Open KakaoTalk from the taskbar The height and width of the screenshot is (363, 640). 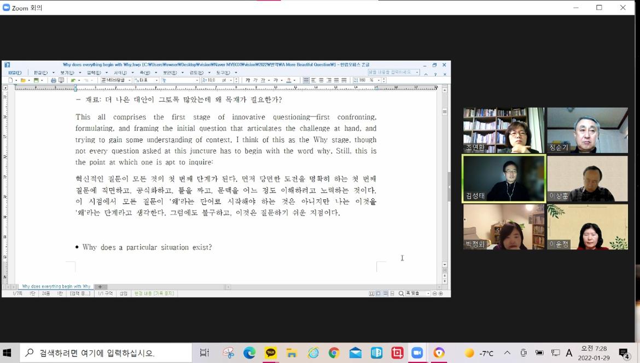pos(271,353)
